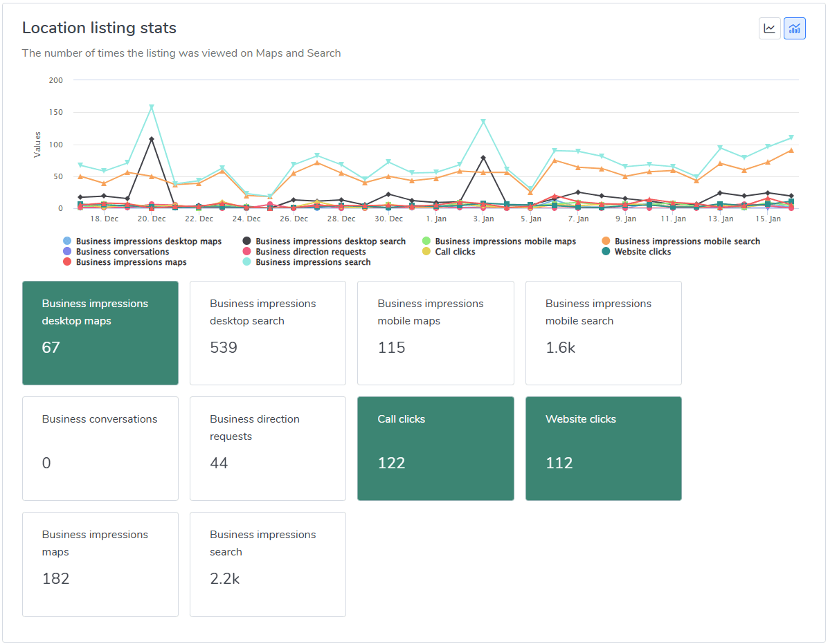Click the '18. Dec' axis label
This screenshot has height=644, width=828.
point(104,219)
